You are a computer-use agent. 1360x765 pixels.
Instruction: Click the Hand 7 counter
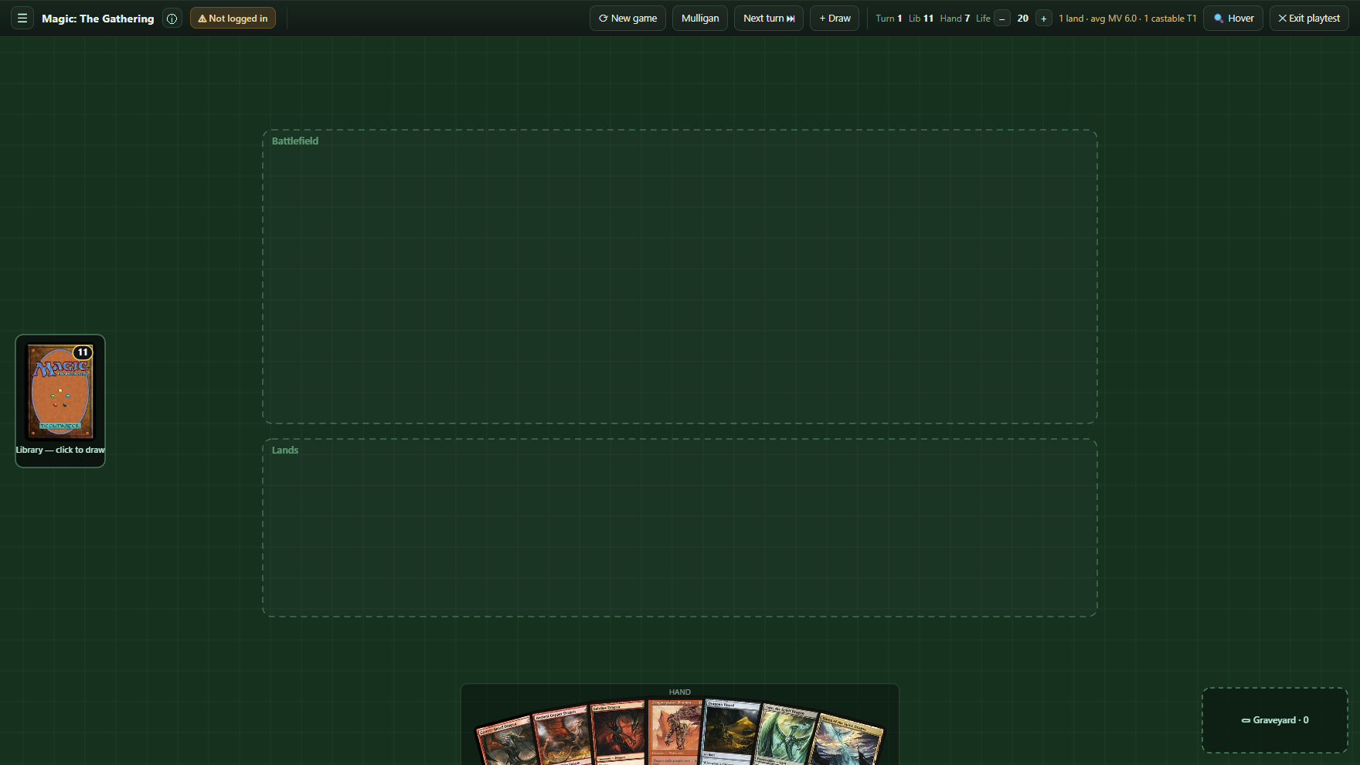(955, 19)
